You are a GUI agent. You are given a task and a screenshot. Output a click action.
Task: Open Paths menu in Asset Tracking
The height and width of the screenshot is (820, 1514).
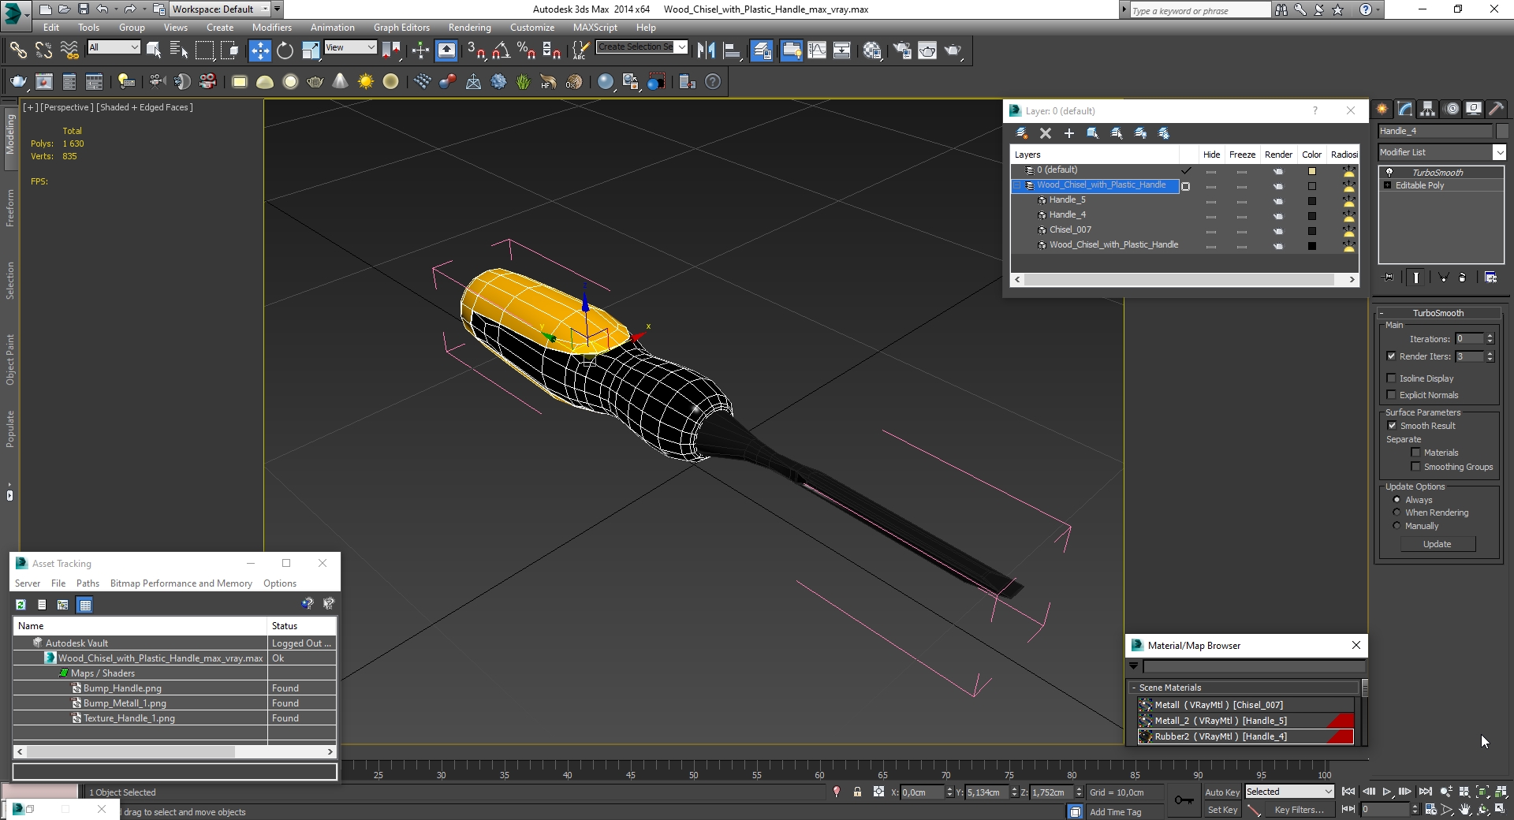88,583
